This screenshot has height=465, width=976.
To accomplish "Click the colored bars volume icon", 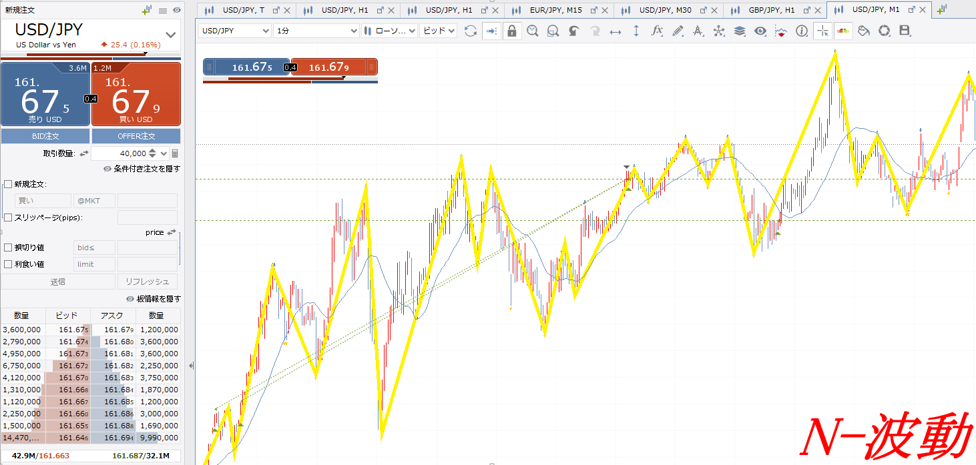I will [843, 31].
